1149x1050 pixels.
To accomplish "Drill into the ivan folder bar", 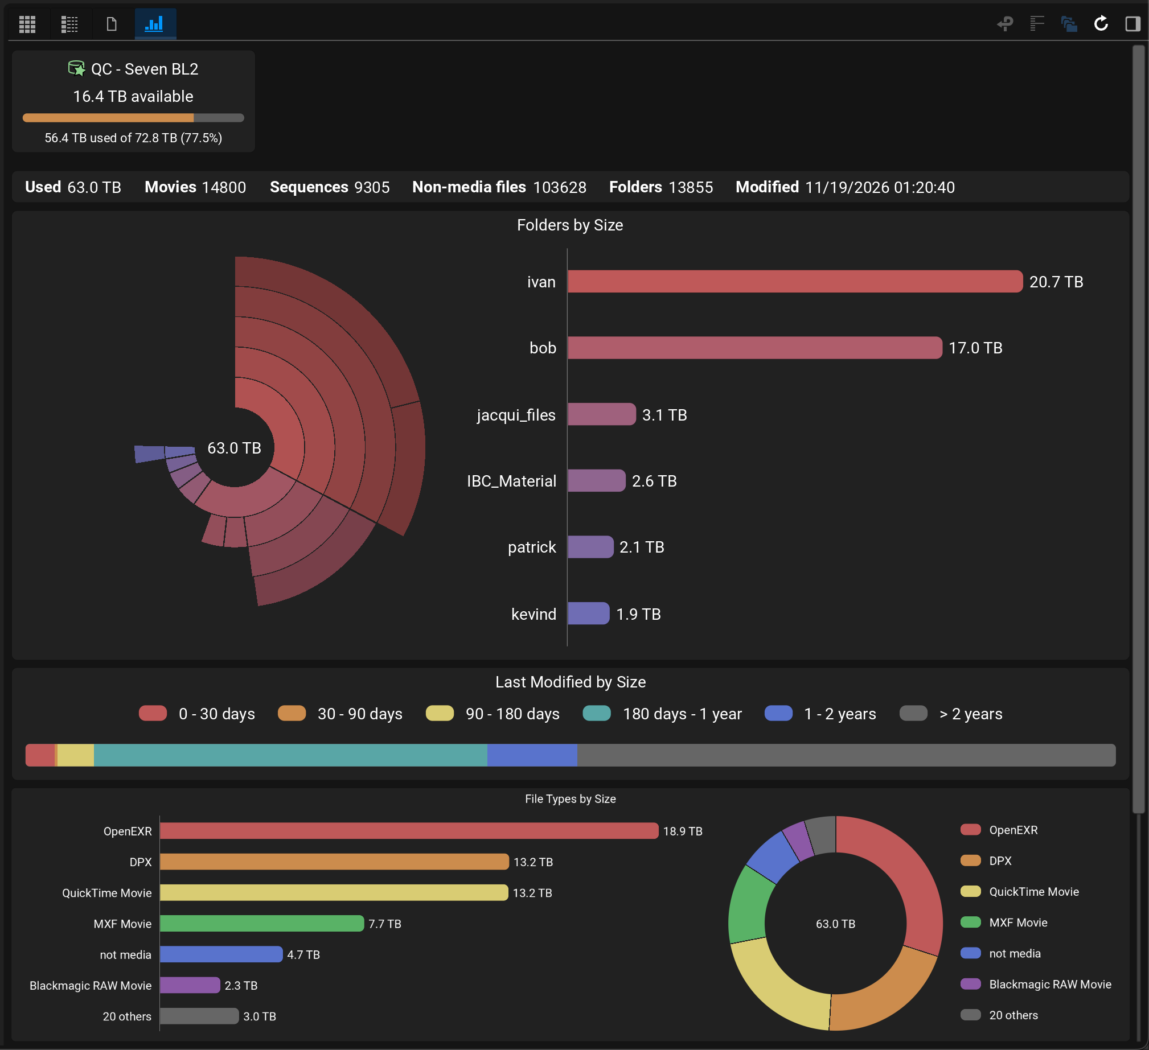I will point(794,282).
